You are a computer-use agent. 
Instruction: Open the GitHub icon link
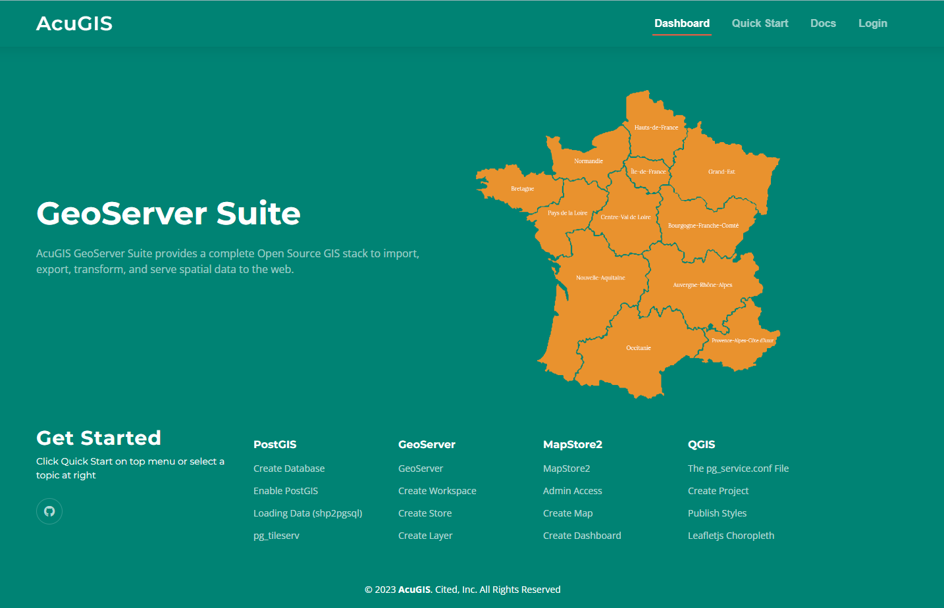[49, 511]
